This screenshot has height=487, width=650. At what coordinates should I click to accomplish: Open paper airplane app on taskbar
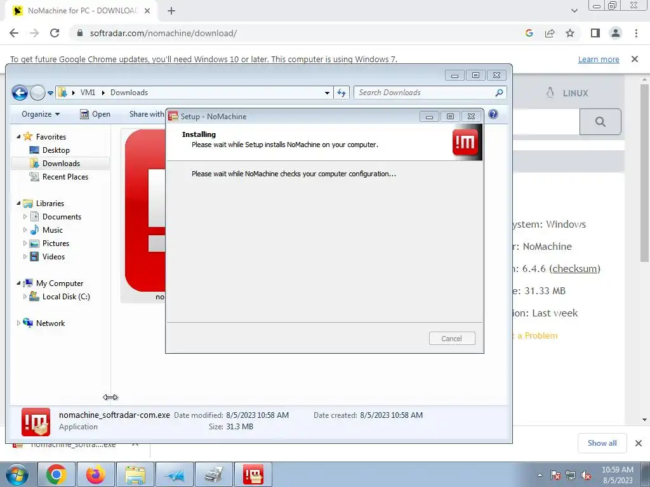[175, 474]
